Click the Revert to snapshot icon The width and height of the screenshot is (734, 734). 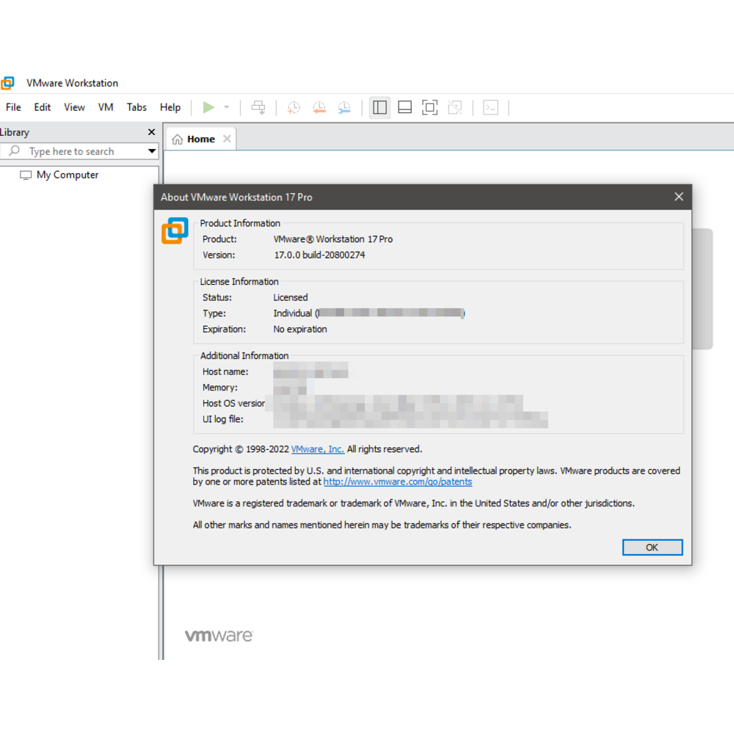tap(319, 108)
